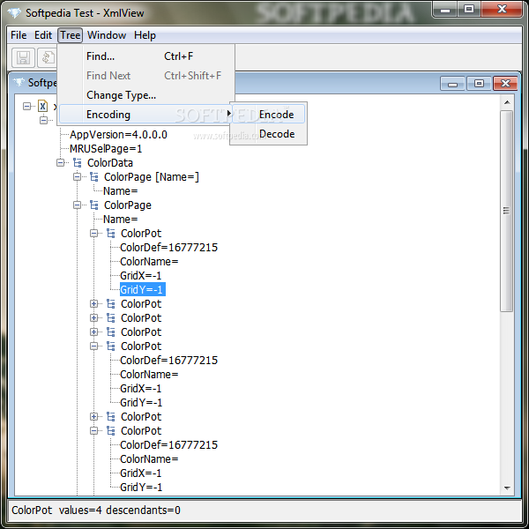Close the open Tree menu
This screenshot has height=529, width=529.
click(x=71, y=35)
